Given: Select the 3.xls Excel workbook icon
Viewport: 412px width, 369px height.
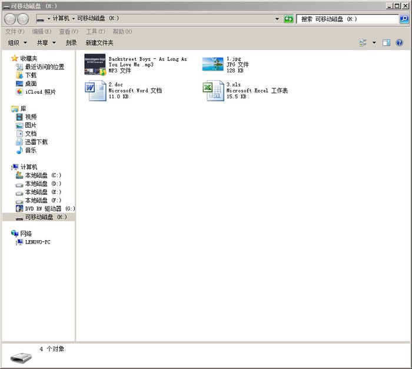Looking at the screenshot, I should (x=213, y=91).
